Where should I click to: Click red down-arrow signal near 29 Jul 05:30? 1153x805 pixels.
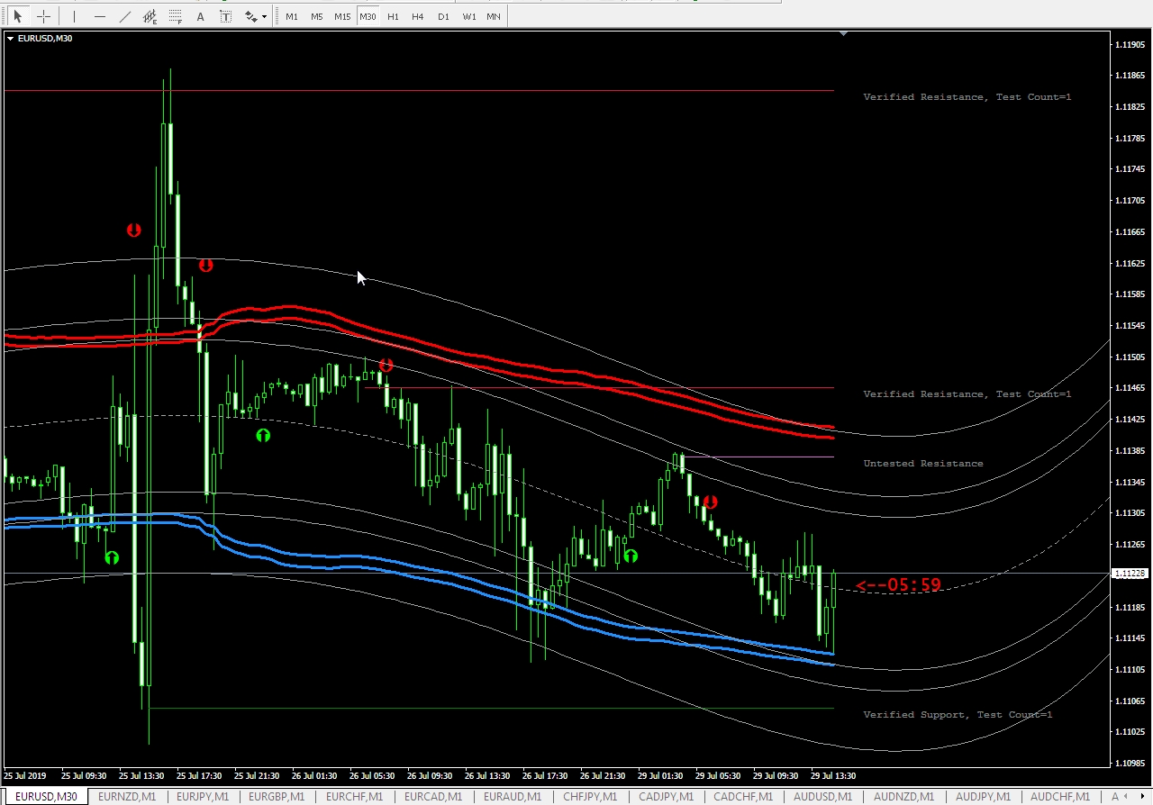[710, 502]
